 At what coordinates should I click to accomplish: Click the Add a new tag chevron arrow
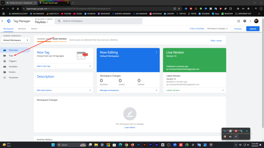90,66
